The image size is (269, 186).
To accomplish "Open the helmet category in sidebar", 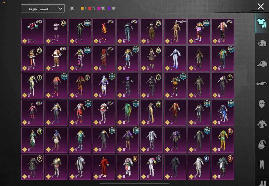I will tap(262, 43).
